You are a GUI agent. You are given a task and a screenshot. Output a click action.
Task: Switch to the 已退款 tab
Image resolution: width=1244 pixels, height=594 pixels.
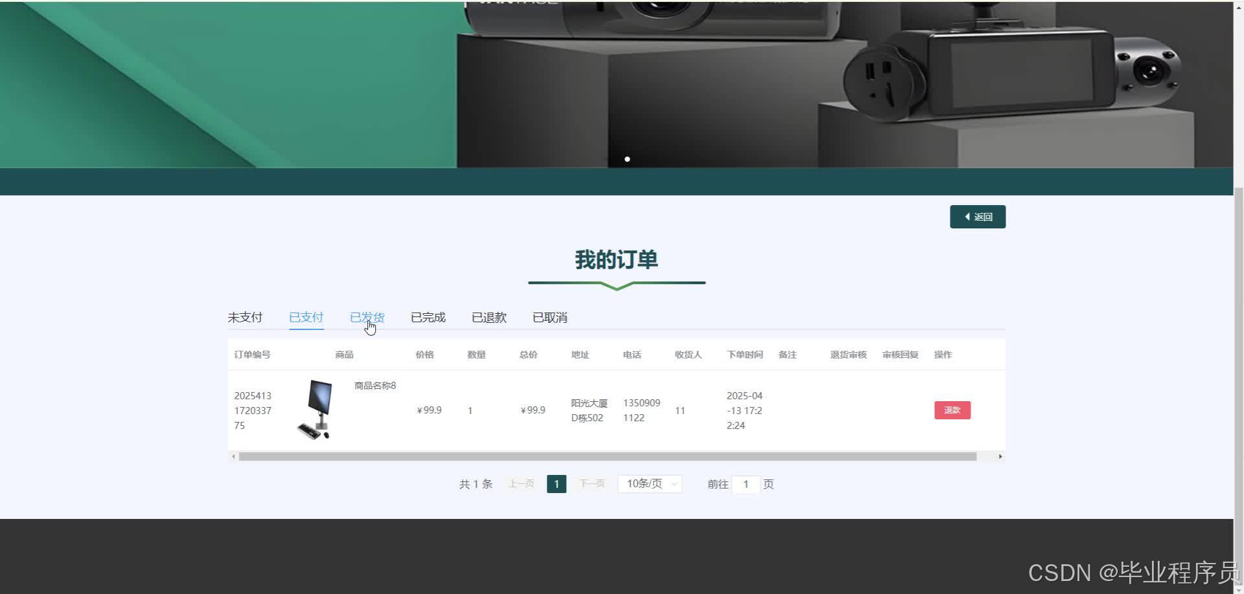click(x=488, y=317)
